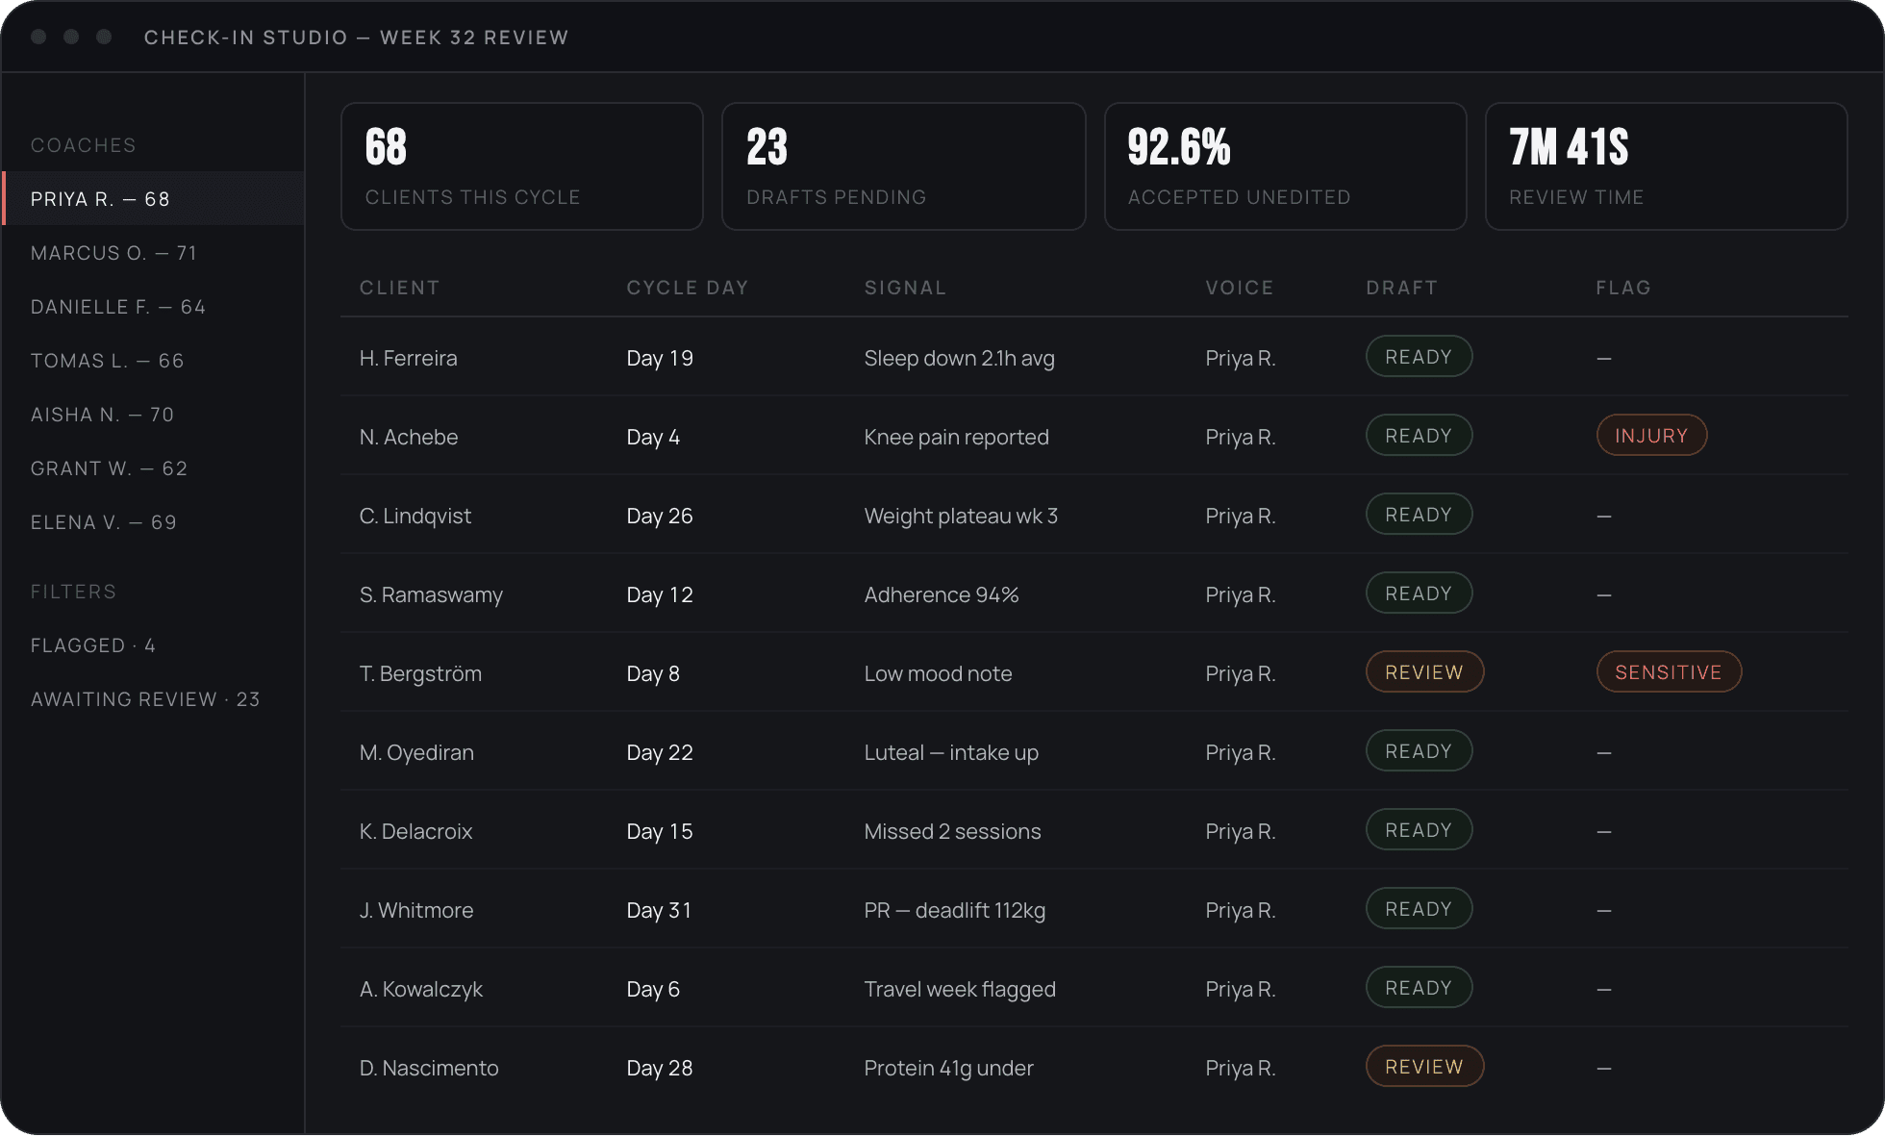Select Aisha N. from coaches
Viewport: 1885px width, 1137px height.
154,415
